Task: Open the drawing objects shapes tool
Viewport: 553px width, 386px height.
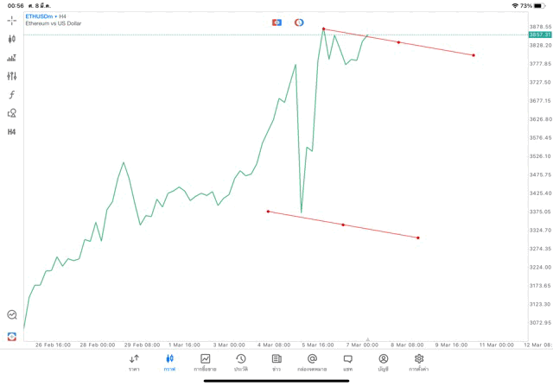Action: [x=12, y=113]
